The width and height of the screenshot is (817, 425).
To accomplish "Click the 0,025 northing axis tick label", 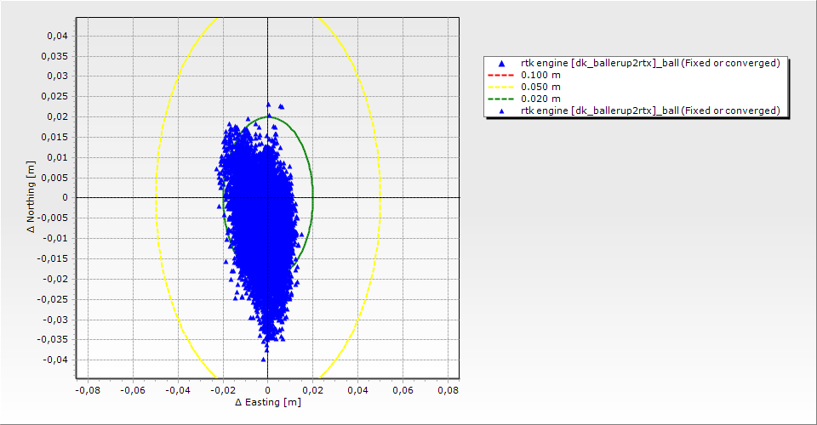I will [x=55, y=96].
